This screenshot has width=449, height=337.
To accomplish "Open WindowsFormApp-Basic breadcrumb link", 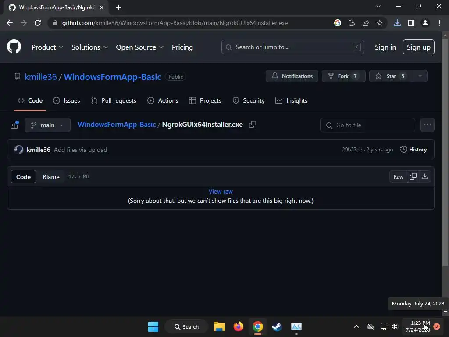I will click(x=117, y=124).
